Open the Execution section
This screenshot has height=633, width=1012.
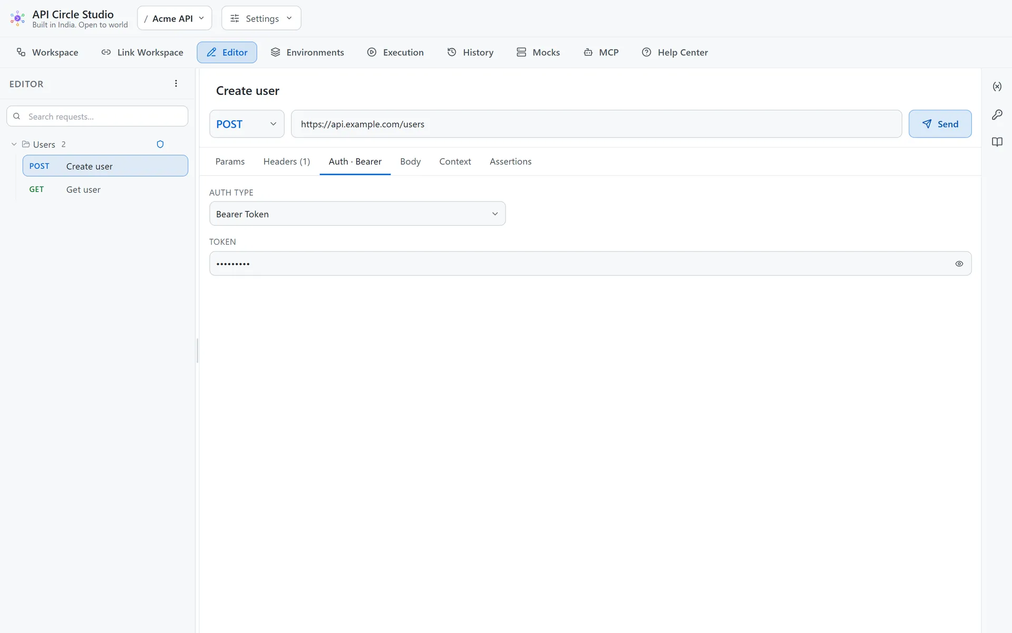tap(395, 52)
